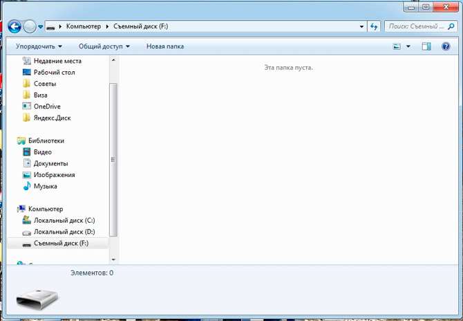Open the Музыка library
This screenshot has width=463, height=321.
tap(46, 186)
